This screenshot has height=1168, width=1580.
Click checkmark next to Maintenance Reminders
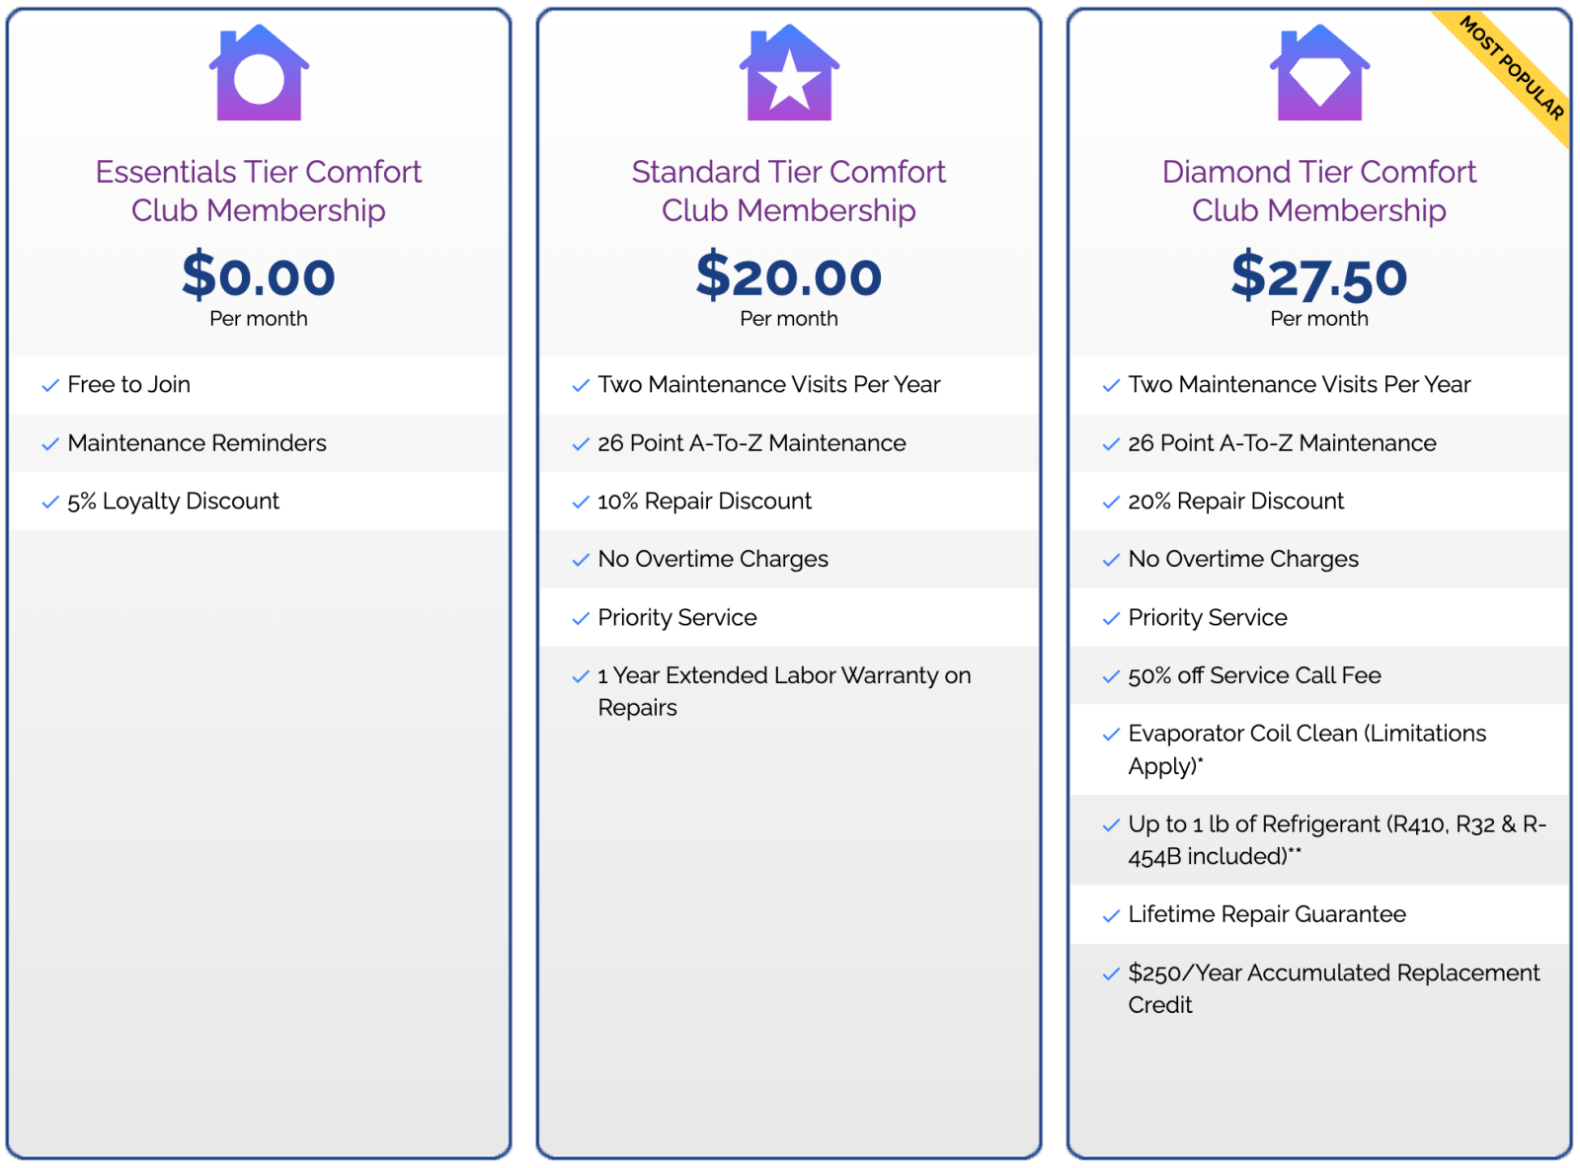pos(50,444)
